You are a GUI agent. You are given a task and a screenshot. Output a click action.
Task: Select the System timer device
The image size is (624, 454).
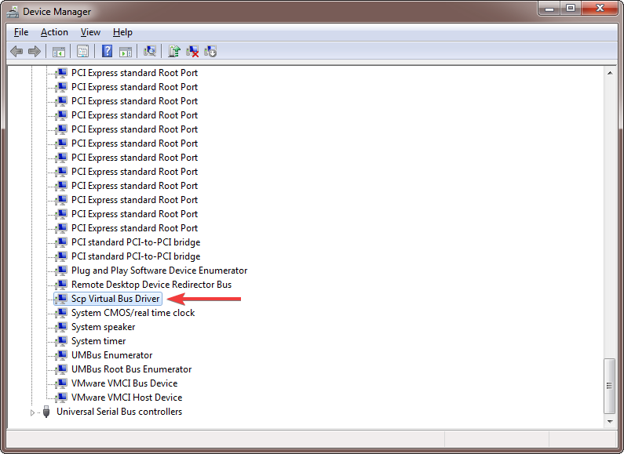[98, 341]
